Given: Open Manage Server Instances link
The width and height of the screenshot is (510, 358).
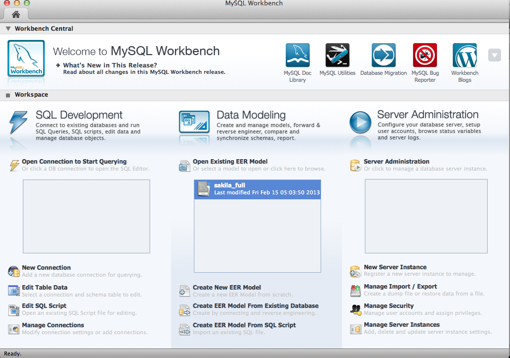Looking at the screenshot, I should [x=402, y=325].
